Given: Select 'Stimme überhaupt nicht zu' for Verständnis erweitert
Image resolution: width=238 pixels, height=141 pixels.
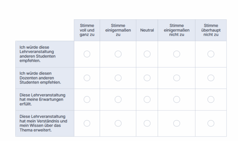Looking at the screenshot, I should tap(211, 123).
